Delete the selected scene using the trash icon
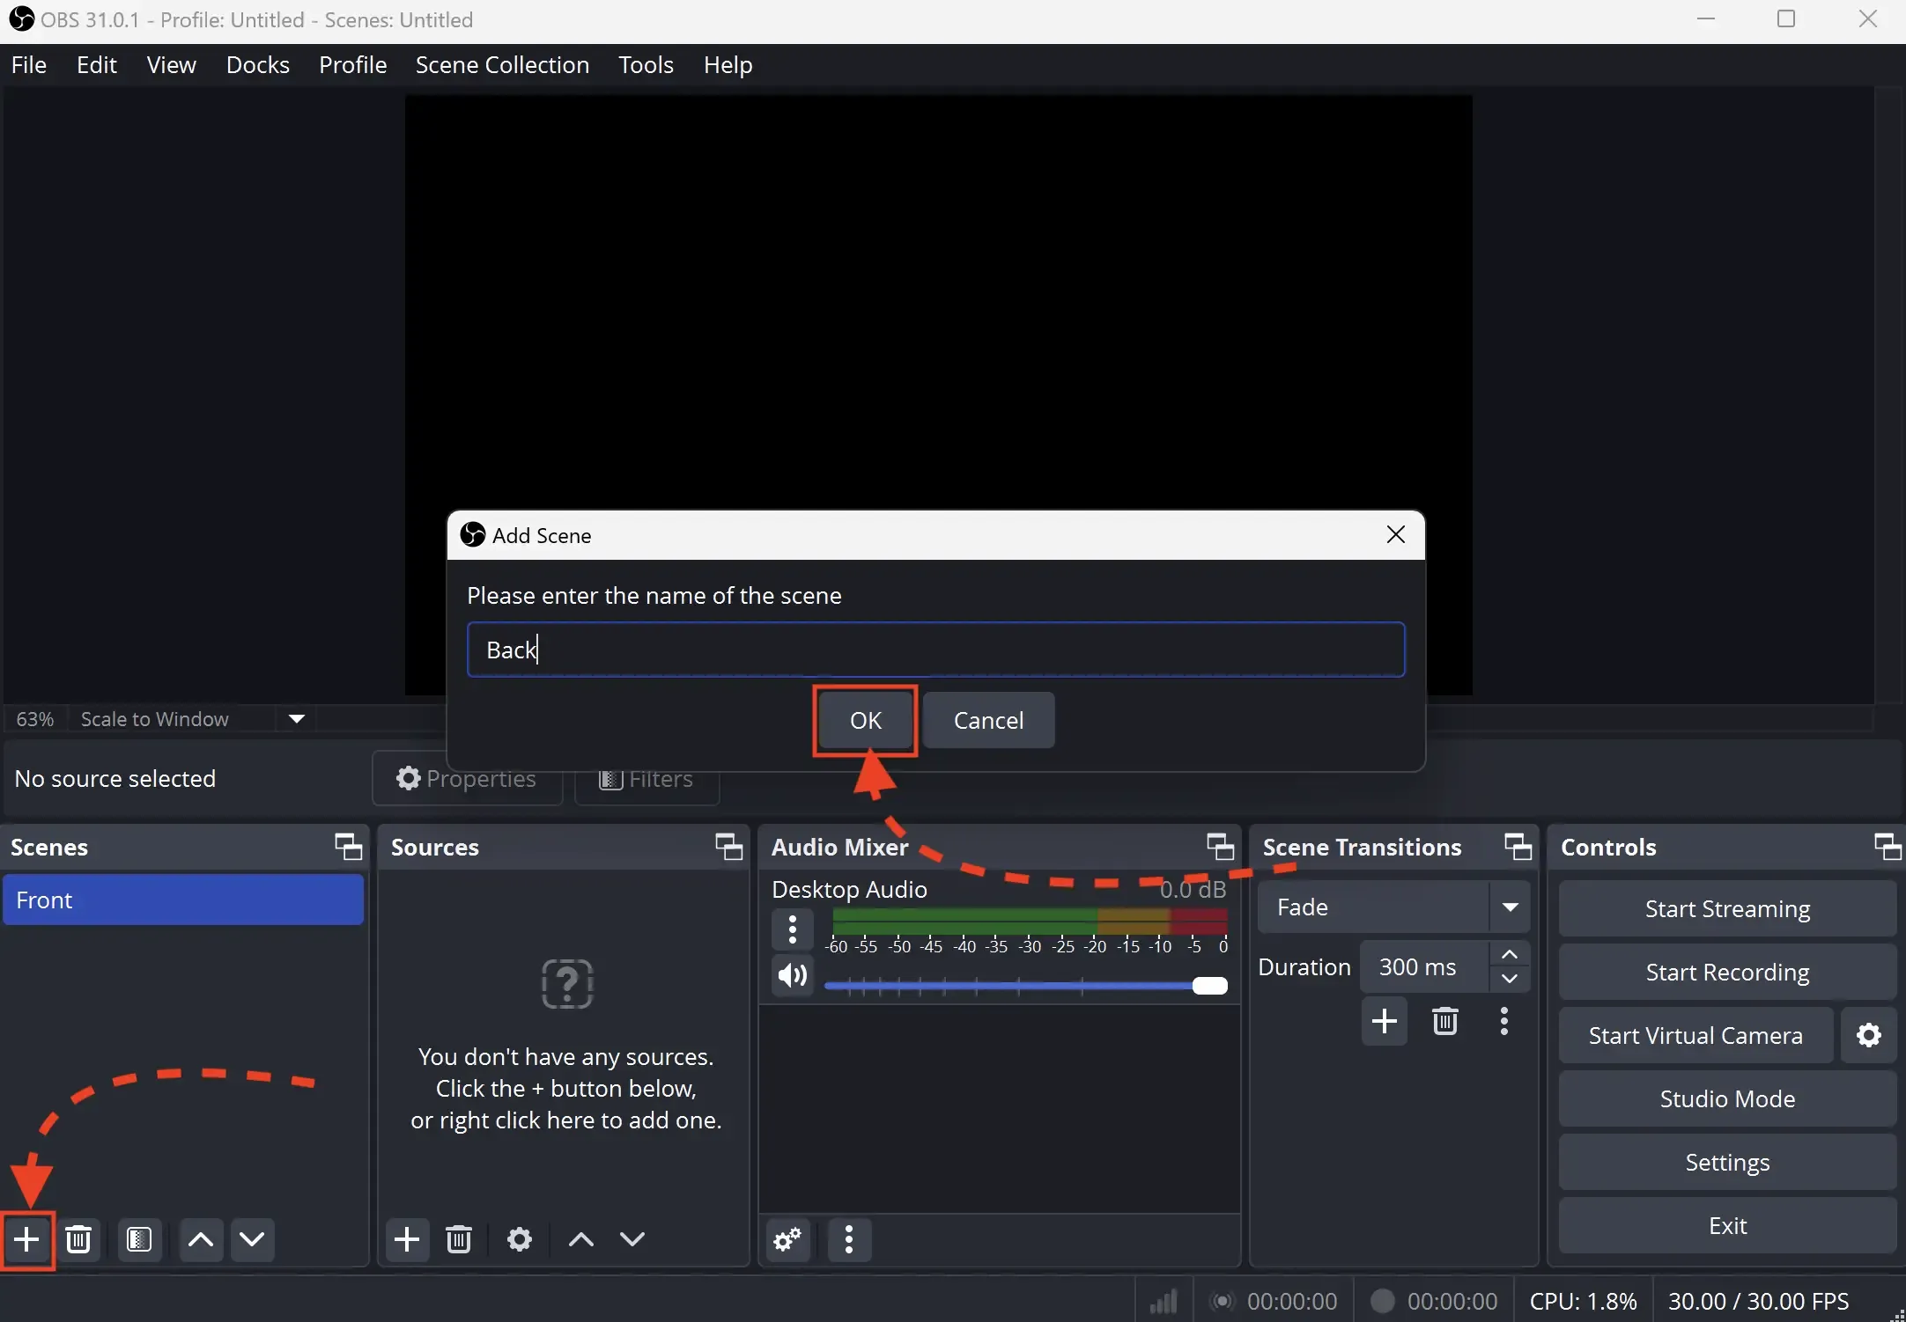 point(78,1239)
